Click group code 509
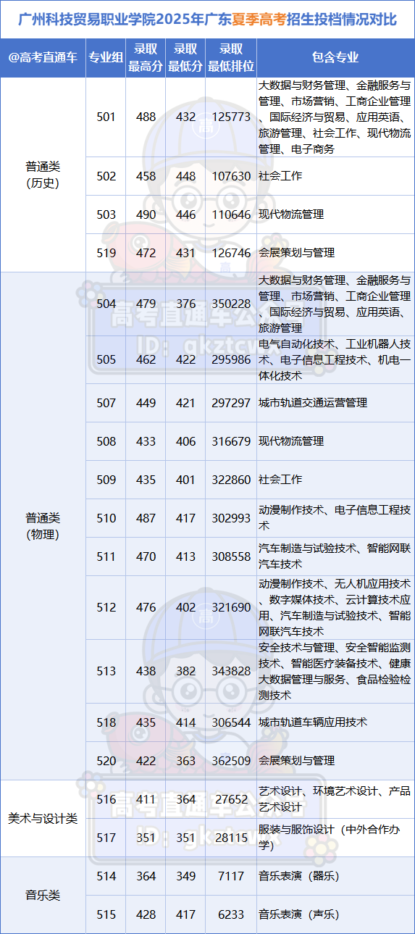This screenshot has width=415, height=934. click(106, 480)
